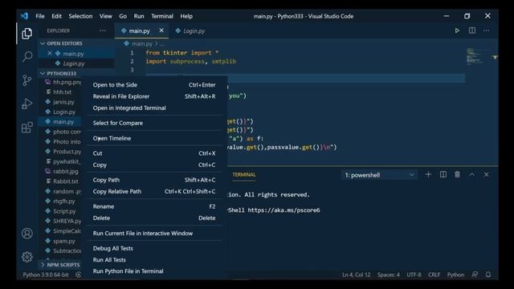The image size is (514, 289).
Task: Open the Accounts icon in activity bar
Action: tap(27, 234)
